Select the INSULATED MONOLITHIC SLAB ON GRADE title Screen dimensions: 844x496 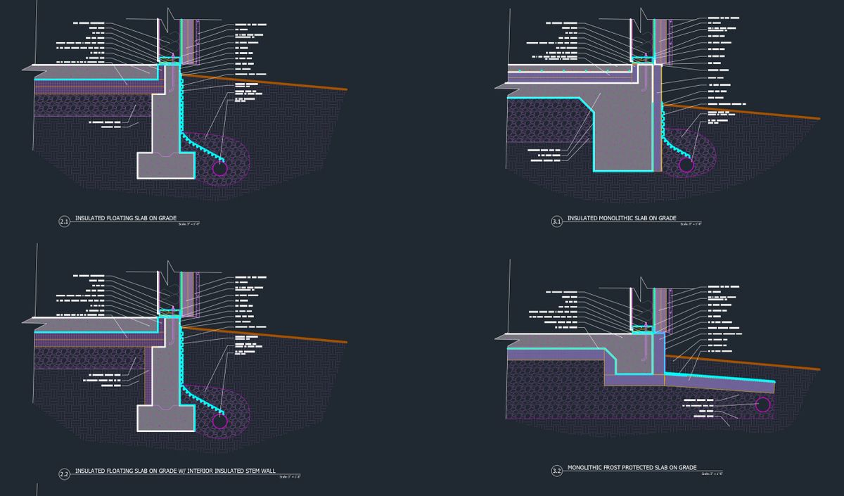coord(622,218)
